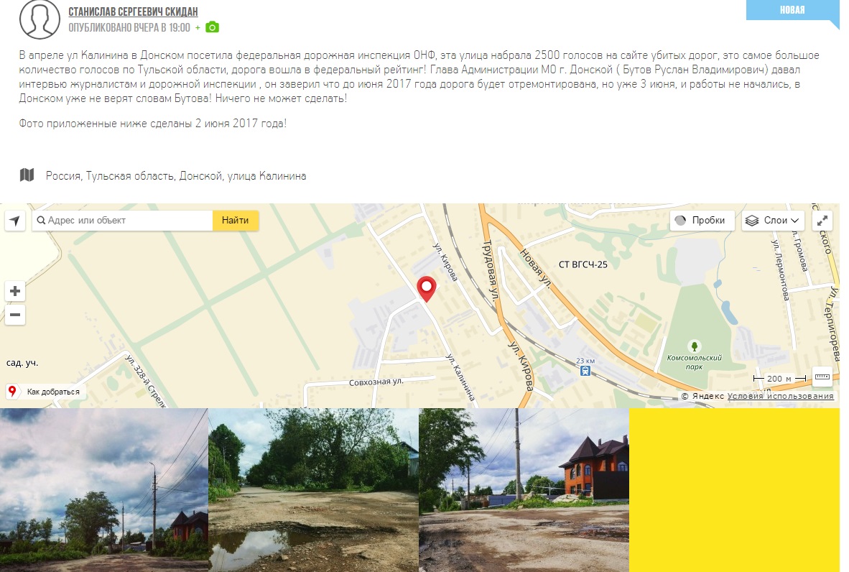This screenshot has width=849, height=572.
Task: Open the author's avatar profile icon
Action: pyautogui.click(x=40, y=19)
